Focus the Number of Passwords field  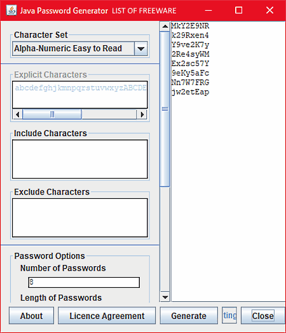click(x=84, y=282)
